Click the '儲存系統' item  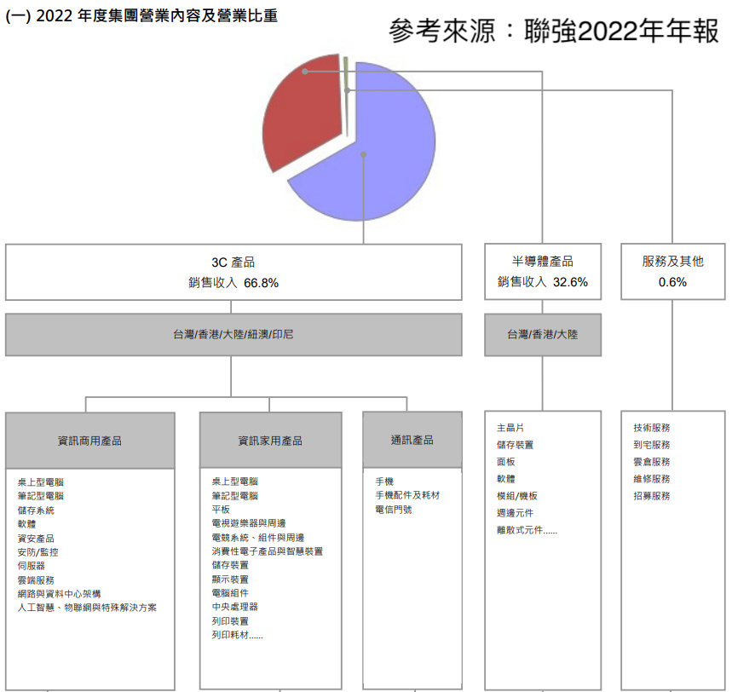pos(36,510)
